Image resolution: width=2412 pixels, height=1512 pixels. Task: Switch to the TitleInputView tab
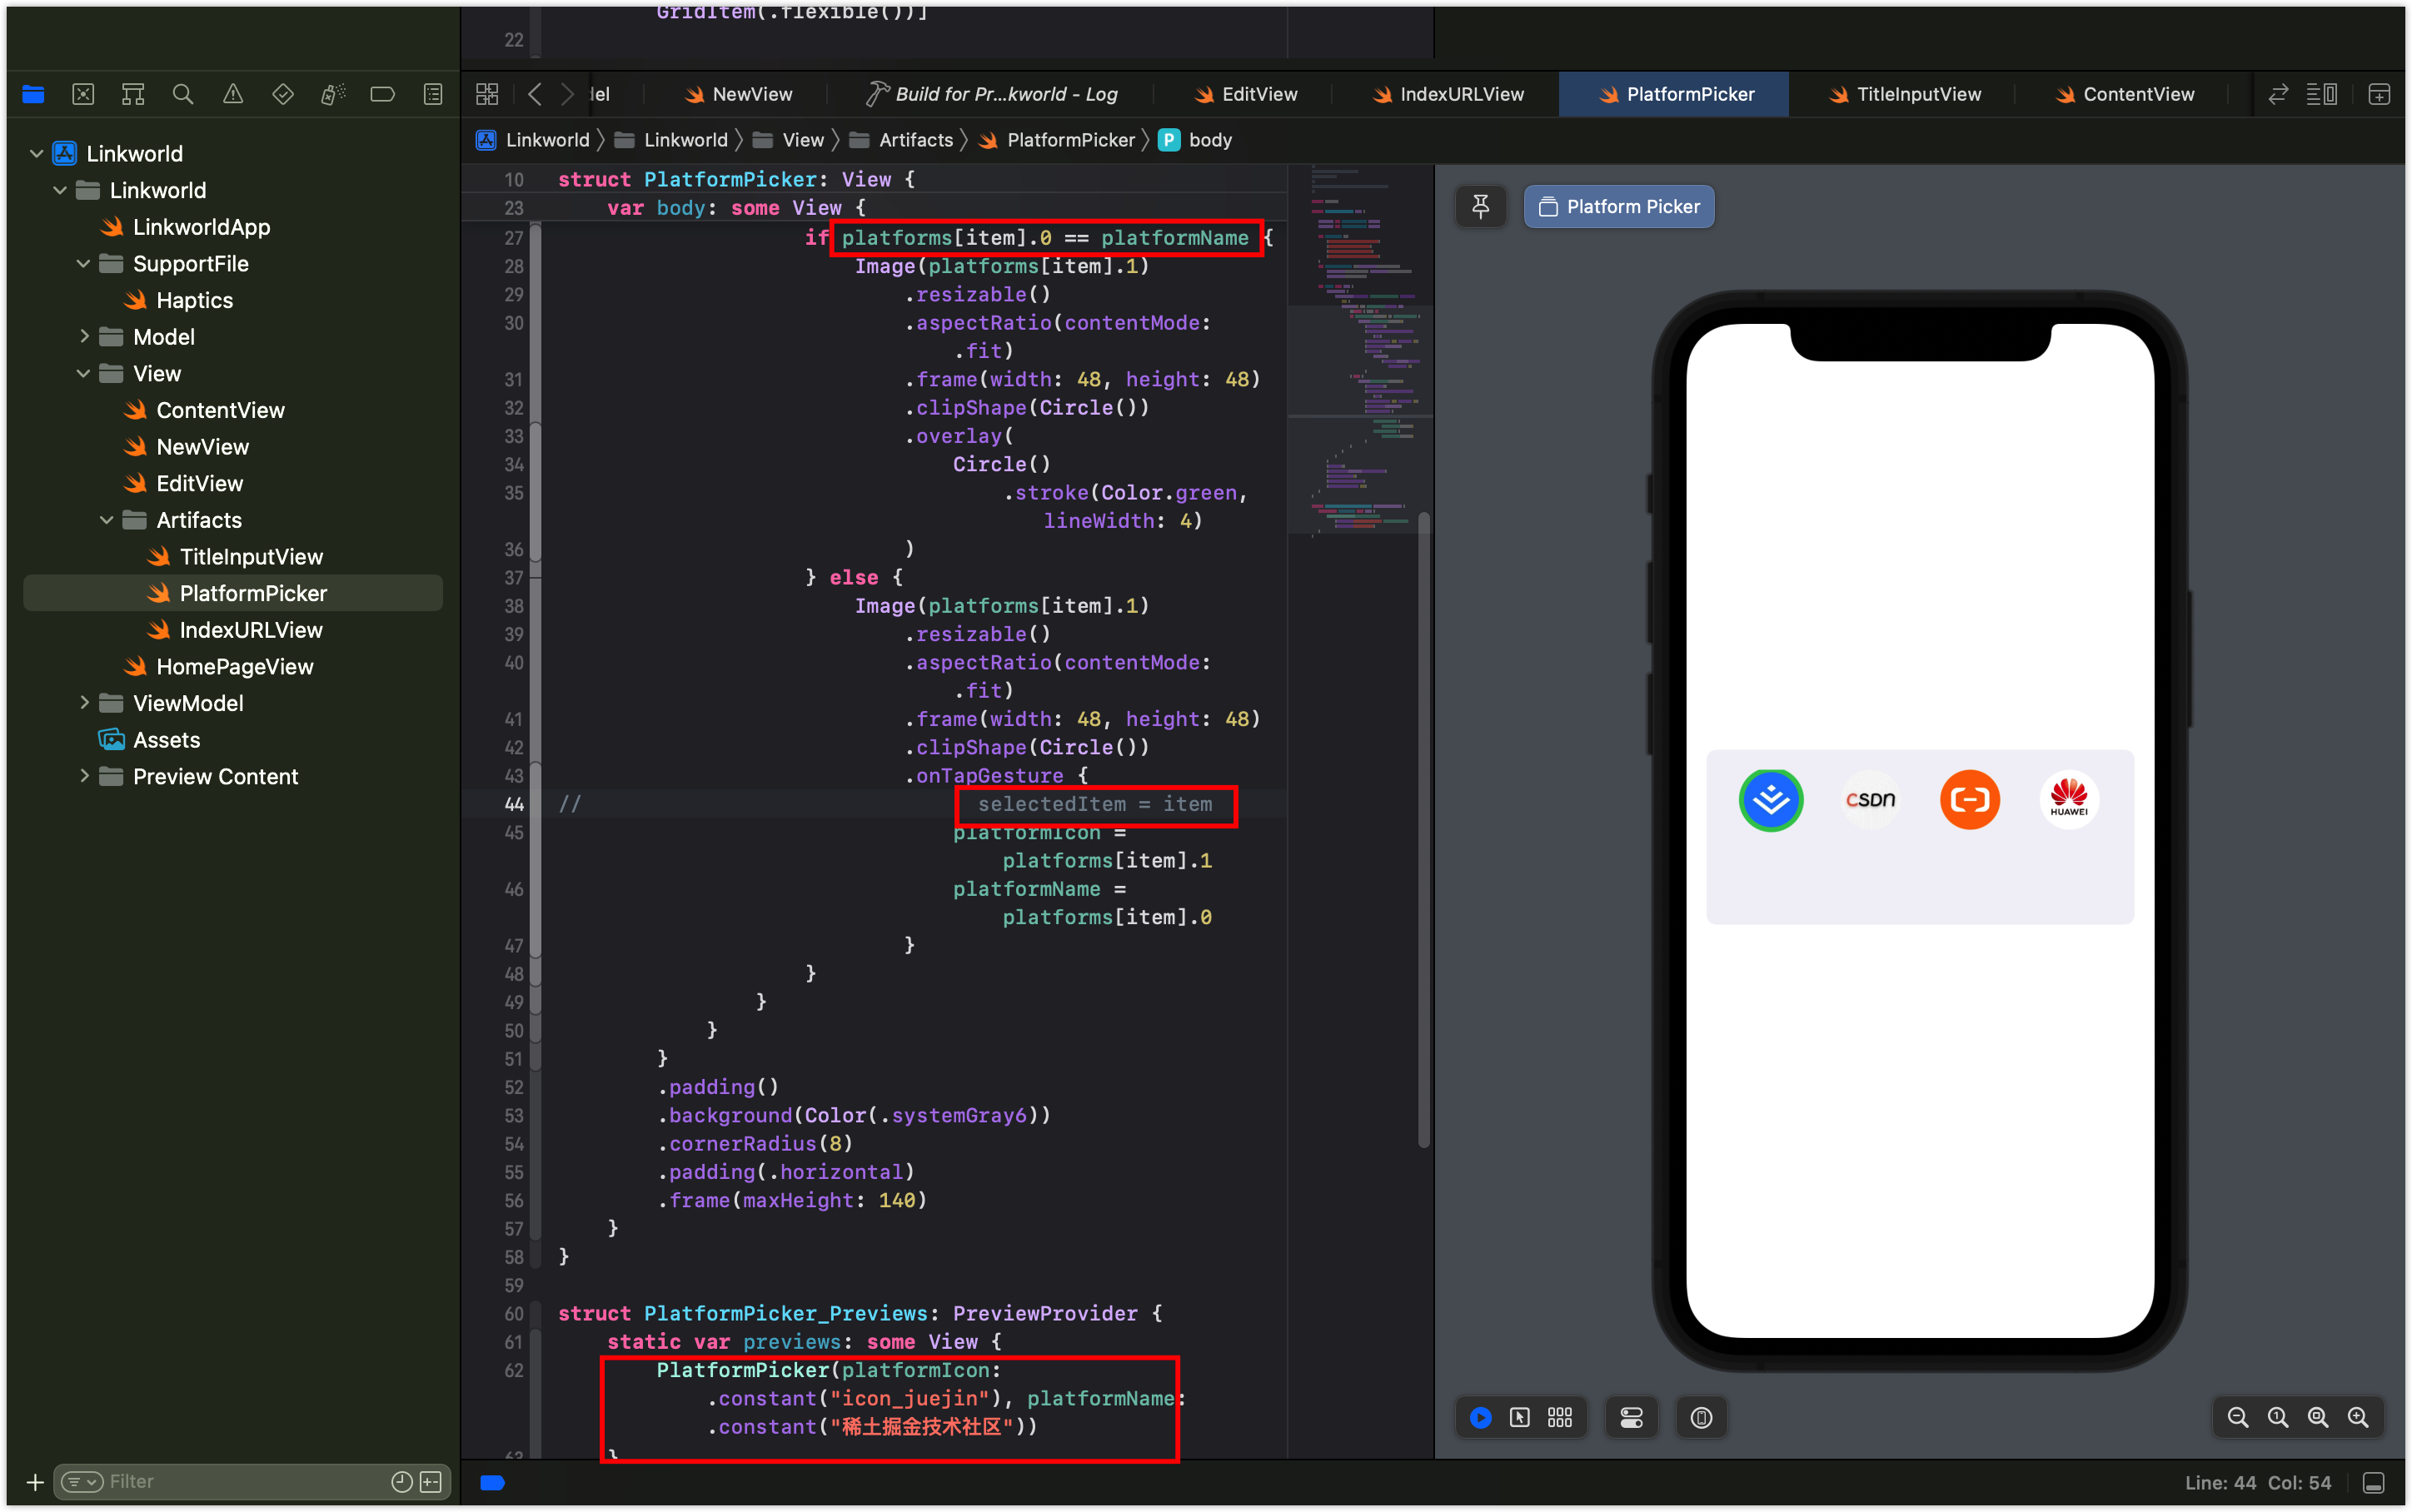click(1904, 94)
